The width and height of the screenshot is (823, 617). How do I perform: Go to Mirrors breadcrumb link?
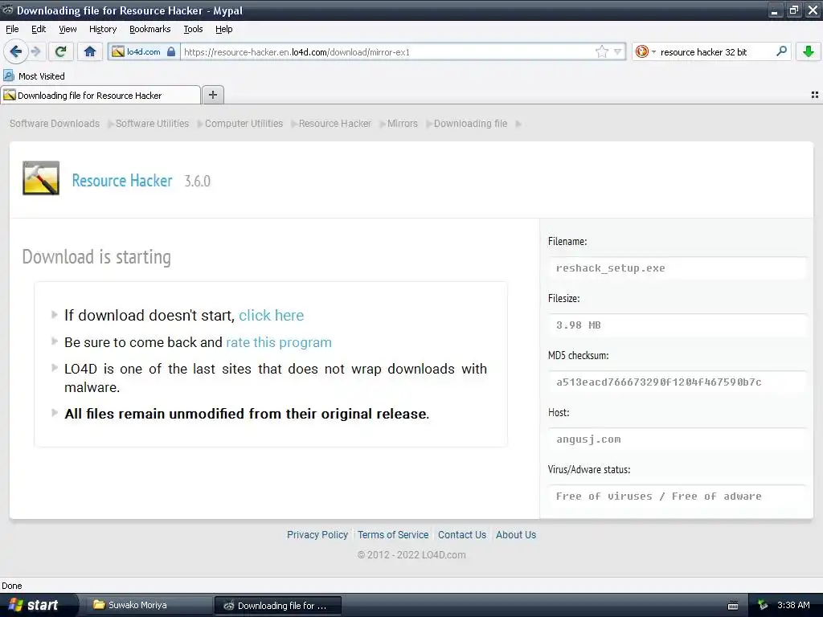[x=403, y=123]
